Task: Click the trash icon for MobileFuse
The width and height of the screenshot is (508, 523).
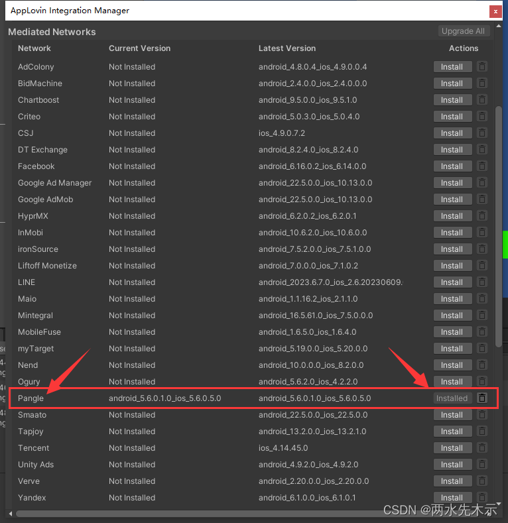Action: point(482,332)
